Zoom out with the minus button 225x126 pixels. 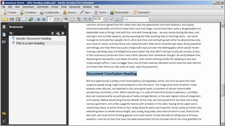pyautogui.click(x=85, y=19)
